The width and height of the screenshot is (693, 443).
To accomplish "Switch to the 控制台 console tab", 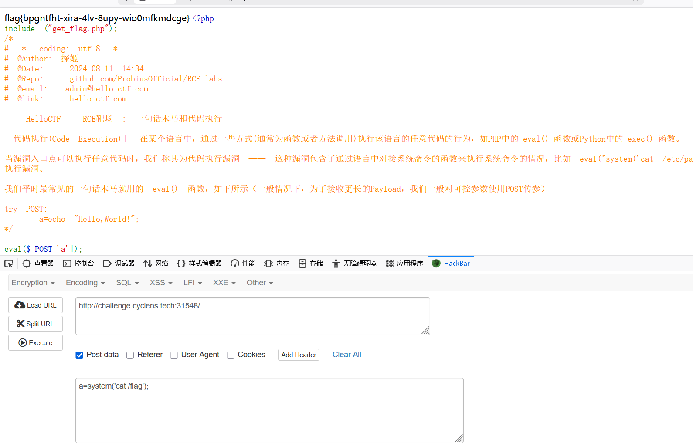I will [x=78, y=264].
